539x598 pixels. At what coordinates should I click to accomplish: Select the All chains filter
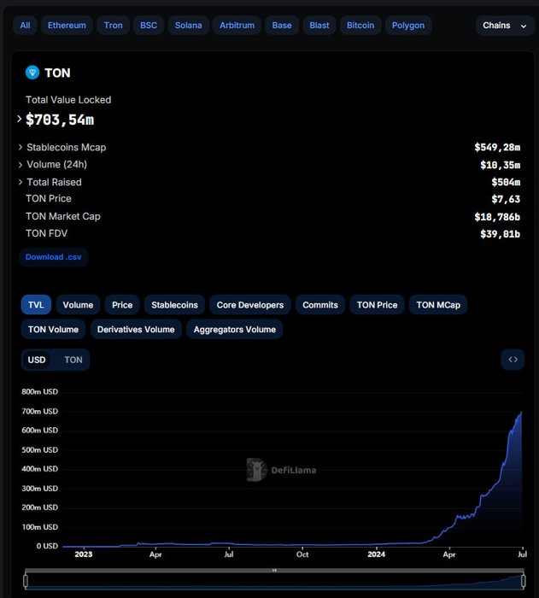tap(25, 26)
